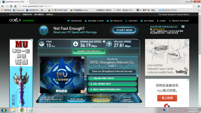Click the Taoyuan T STAR Telecom host
The width and height of the screenshot is (201, 113).
point(127,99)
